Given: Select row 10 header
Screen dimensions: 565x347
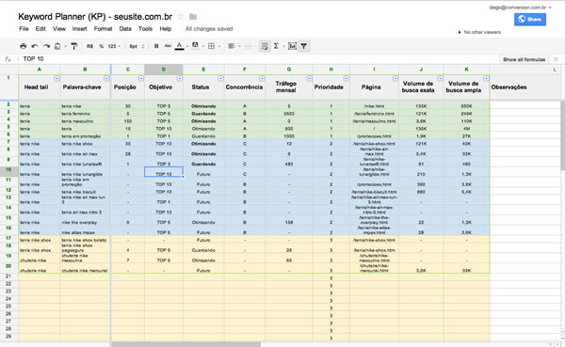Looking at the screenshot, I should [x=8, y=171].
